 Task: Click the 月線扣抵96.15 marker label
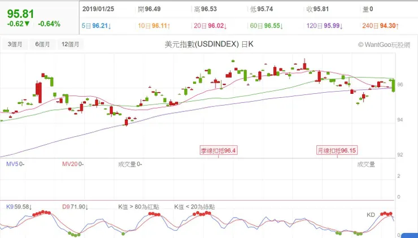click(x=337, y=150)
